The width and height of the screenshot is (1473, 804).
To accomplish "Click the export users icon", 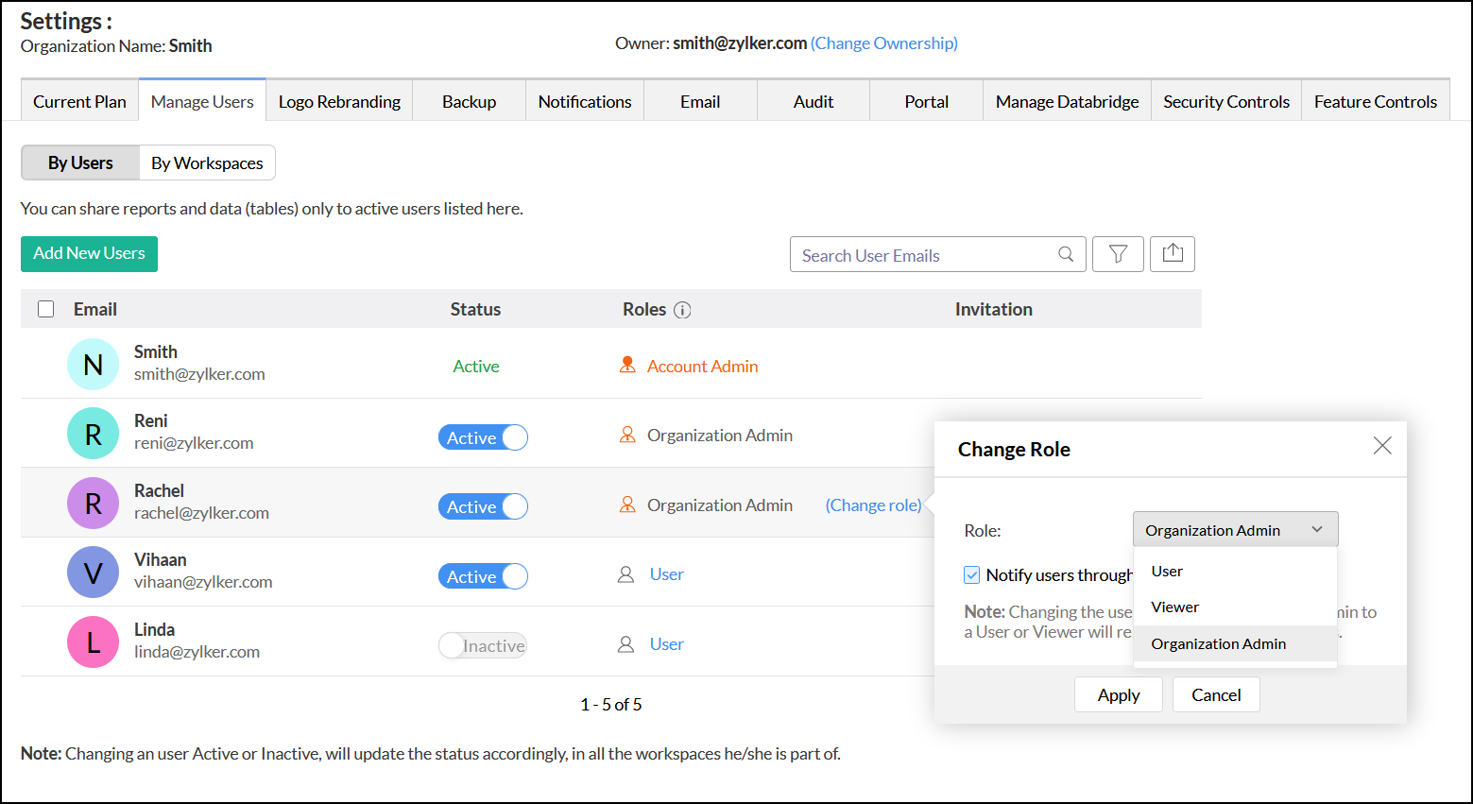I will point(1173,254).
